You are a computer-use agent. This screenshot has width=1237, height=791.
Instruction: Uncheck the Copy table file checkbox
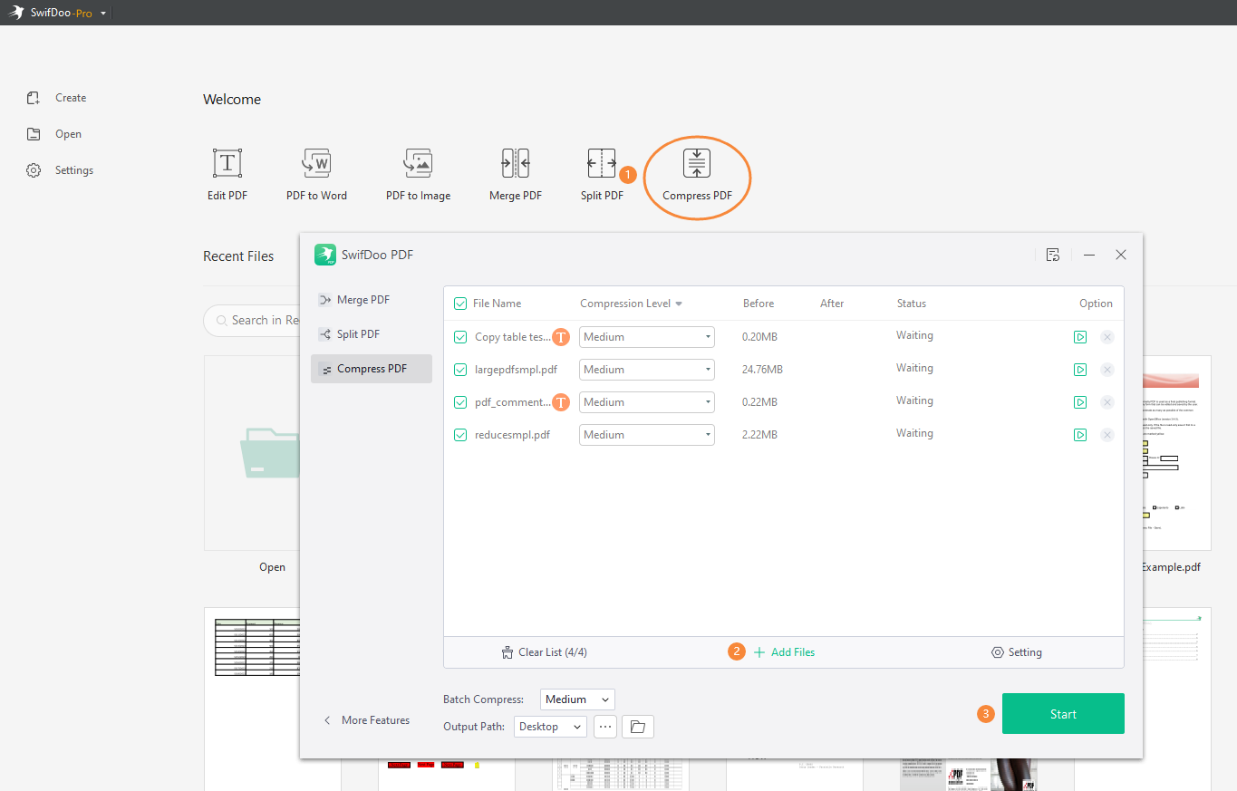click(x=460, y=337)
